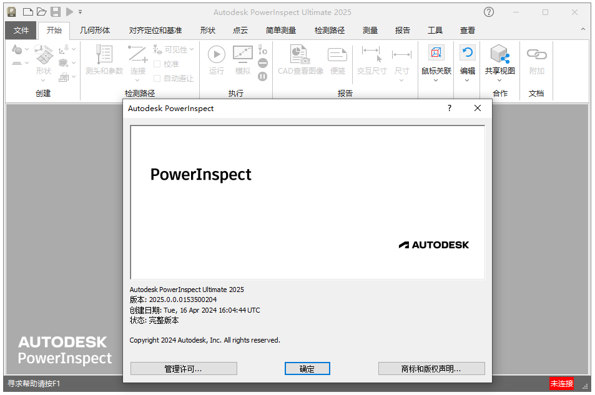The image size is (595, 395).
Task: Switch to the 几何形体 ribbon tab
Action: tap(95, 31)
